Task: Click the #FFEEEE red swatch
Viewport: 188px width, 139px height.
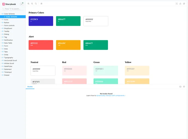Action: tap(74, 71)
